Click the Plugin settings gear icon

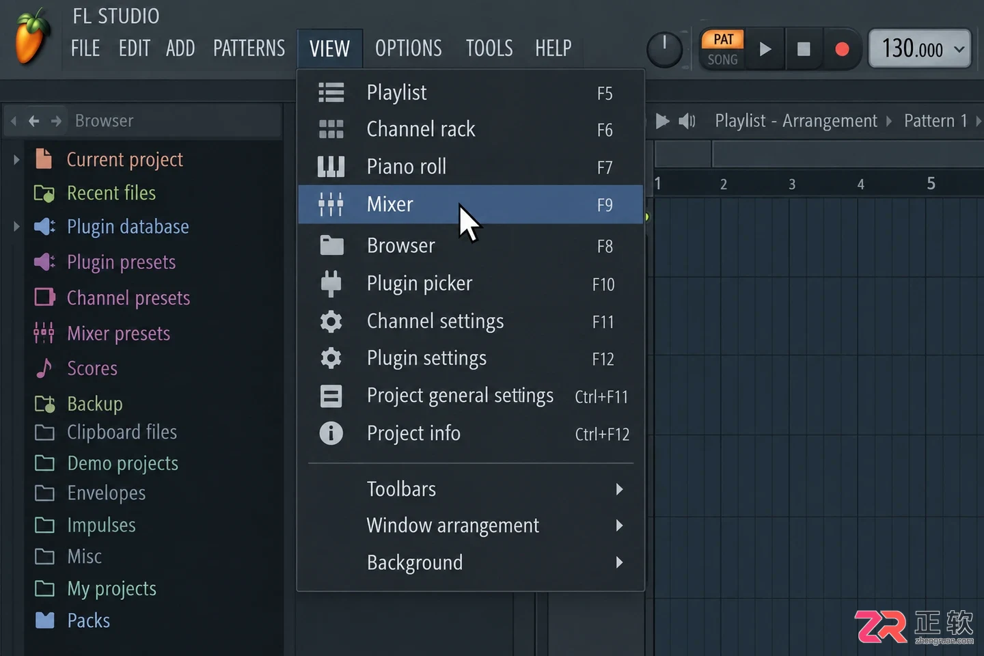[331, 358]
